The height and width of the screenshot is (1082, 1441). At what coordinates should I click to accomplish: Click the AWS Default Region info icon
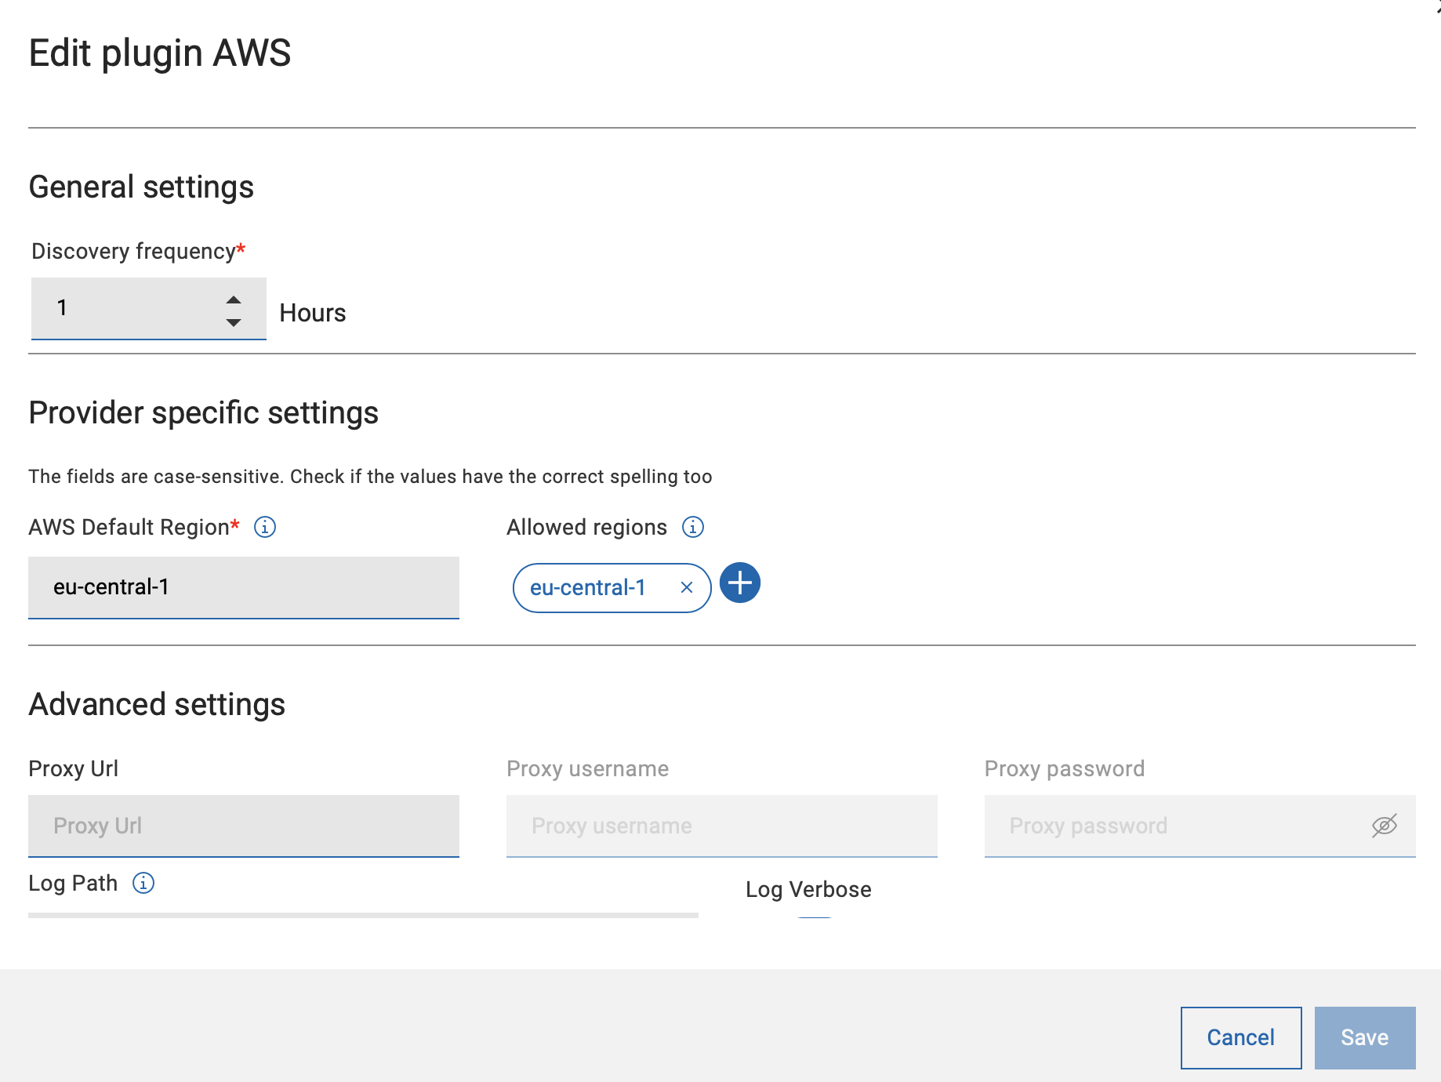265,527
